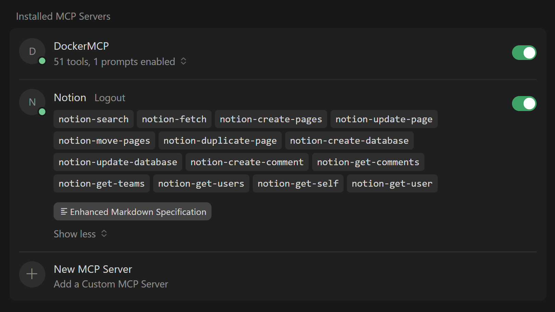Choose the notion-get-users tool
555x312 pixels.
[x=201, y=184]
